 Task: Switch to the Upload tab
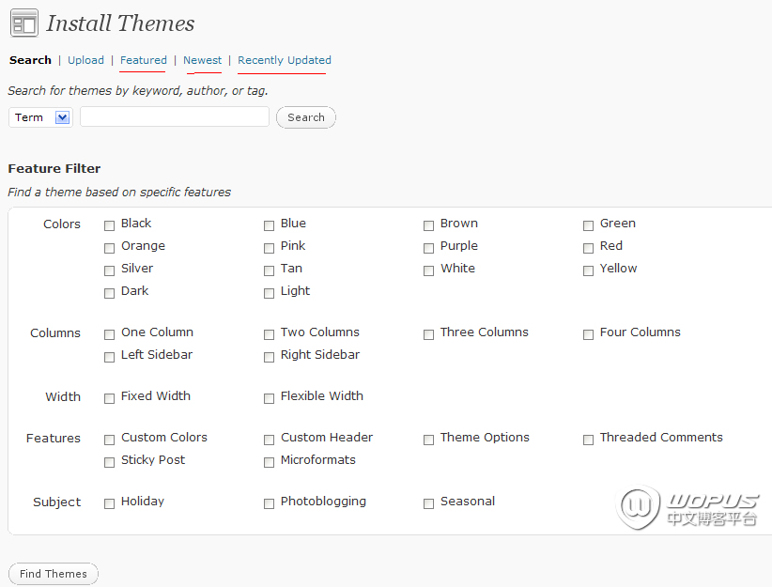tap(85, 60)
